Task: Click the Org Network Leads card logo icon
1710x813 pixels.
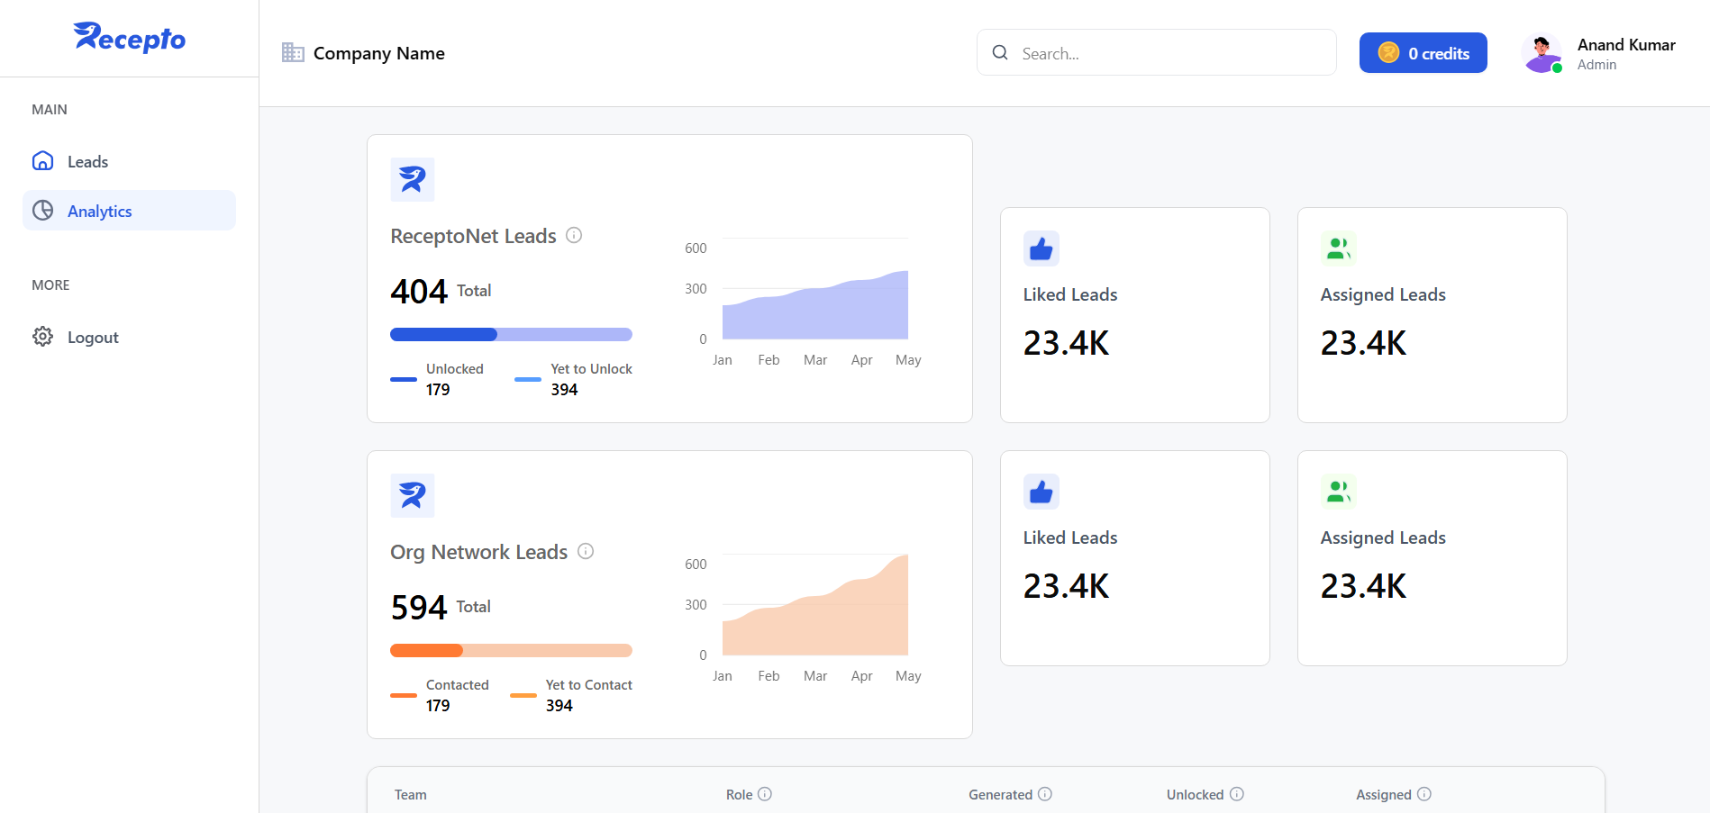Action: point(412,494)
